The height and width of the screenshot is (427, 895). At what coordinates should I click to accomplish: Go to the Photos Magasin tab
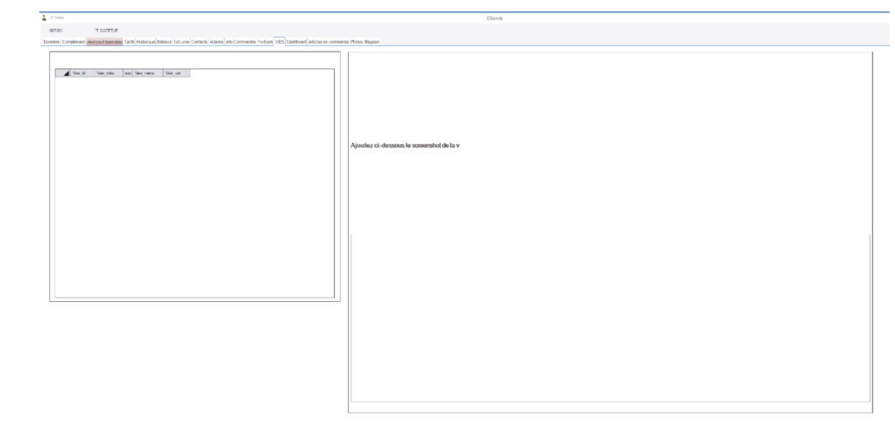pyautogui.click(x=364, y=41)
